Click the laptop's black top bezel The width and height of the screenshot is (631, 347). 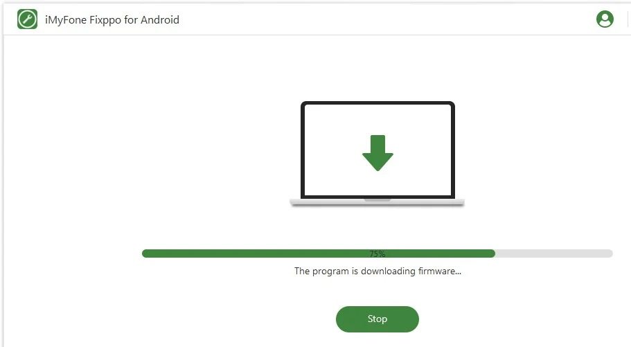(378, 103)
